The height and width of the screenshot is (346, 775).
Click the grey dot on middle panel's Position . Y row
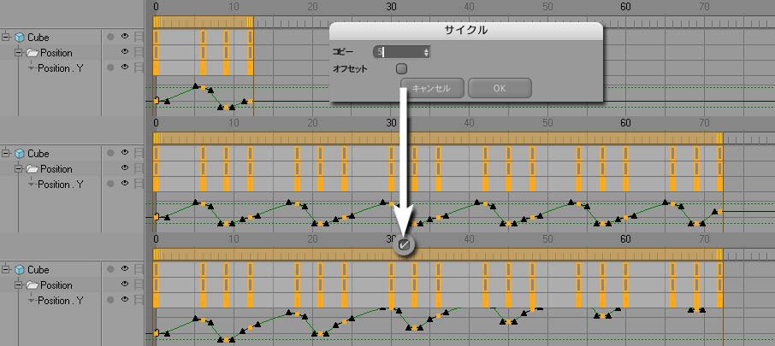[110, 184]
